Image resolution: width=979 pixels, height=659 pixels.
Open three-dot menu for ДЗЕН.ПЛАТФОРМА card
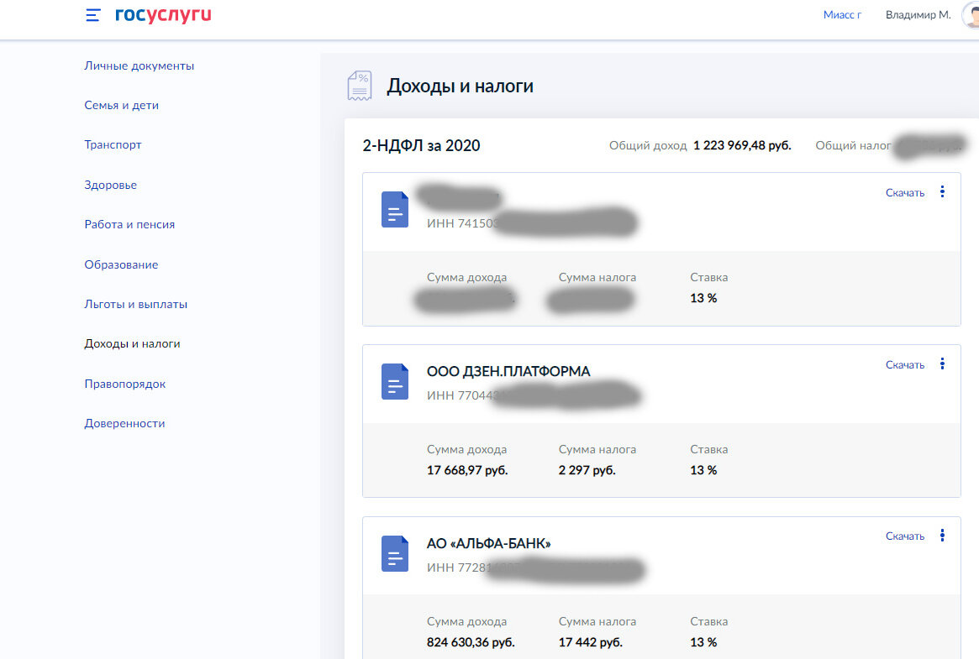[x=942, y=363]
